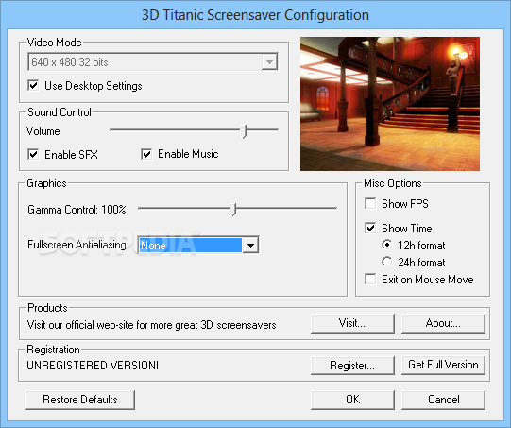511x428 pixels.
Task: Click the Fullscreen Antialiasing label
Action: [77, 245]
